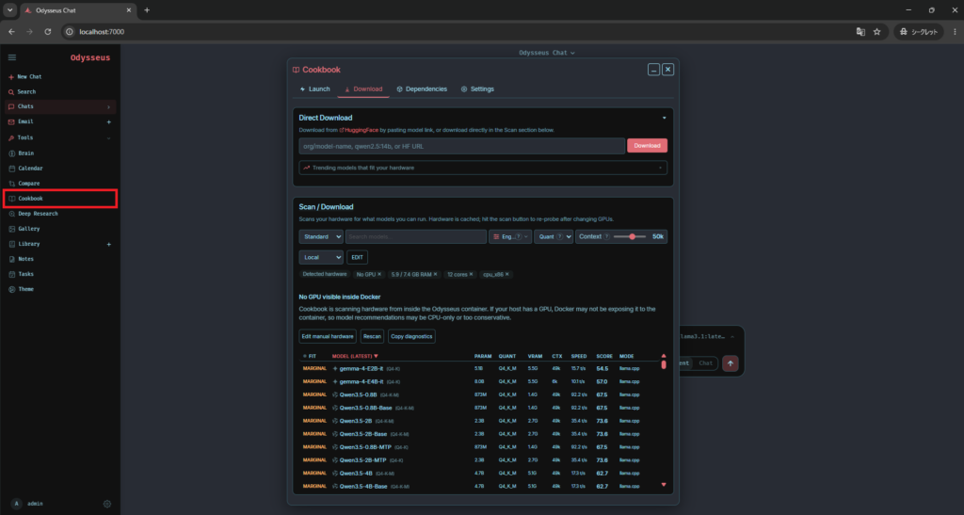This screenshot has width=964, height=515.
Task: Open the Notes tool
Action: click(x=21, y=259)
